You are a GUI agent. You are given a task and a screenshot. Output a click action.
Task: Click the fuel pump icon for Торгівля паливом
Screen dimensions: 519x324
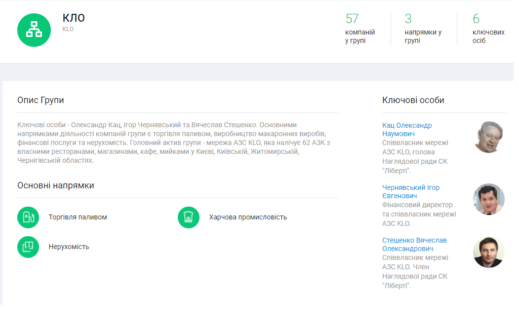(x=28, y=217)
